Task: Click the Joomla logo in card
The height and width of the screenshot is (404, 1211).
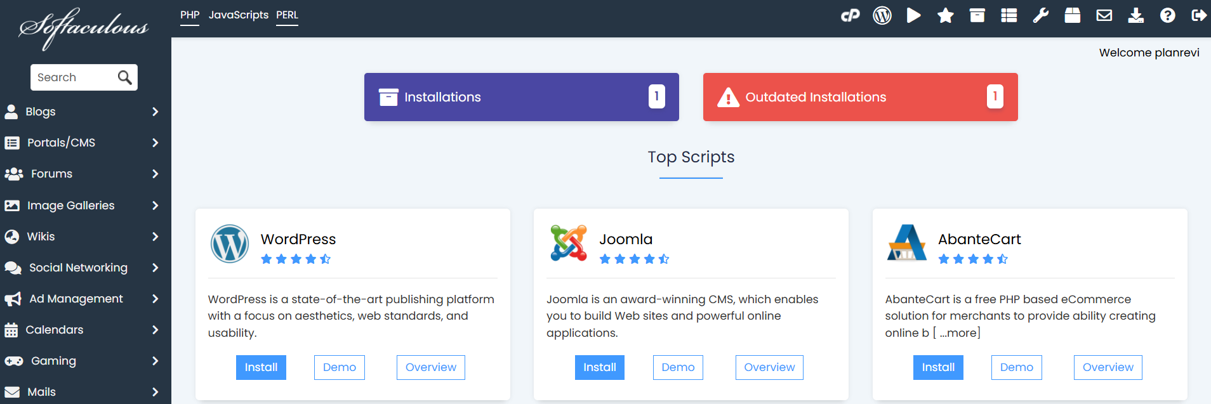Action: click(569, 244)
